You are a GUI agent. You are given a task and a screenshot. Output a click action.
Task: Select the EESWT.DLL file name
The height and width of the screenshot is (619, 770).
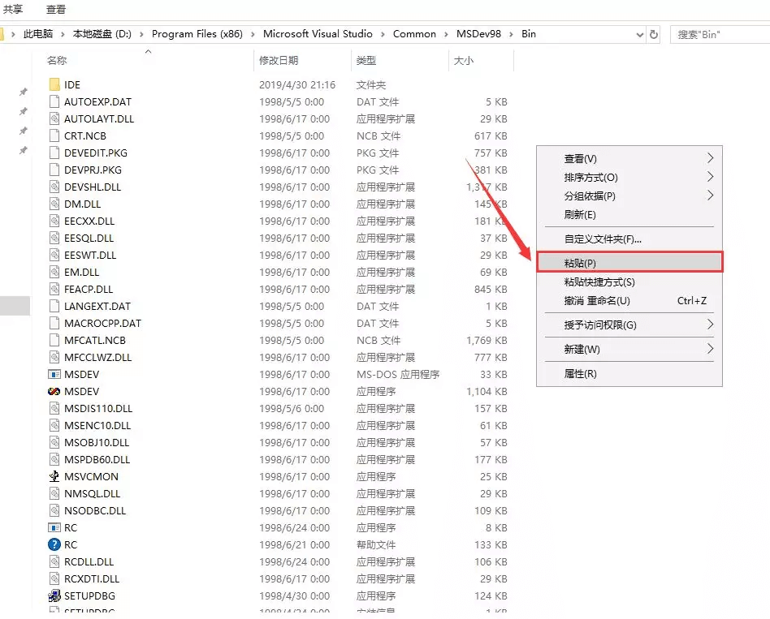pos(90,255)
